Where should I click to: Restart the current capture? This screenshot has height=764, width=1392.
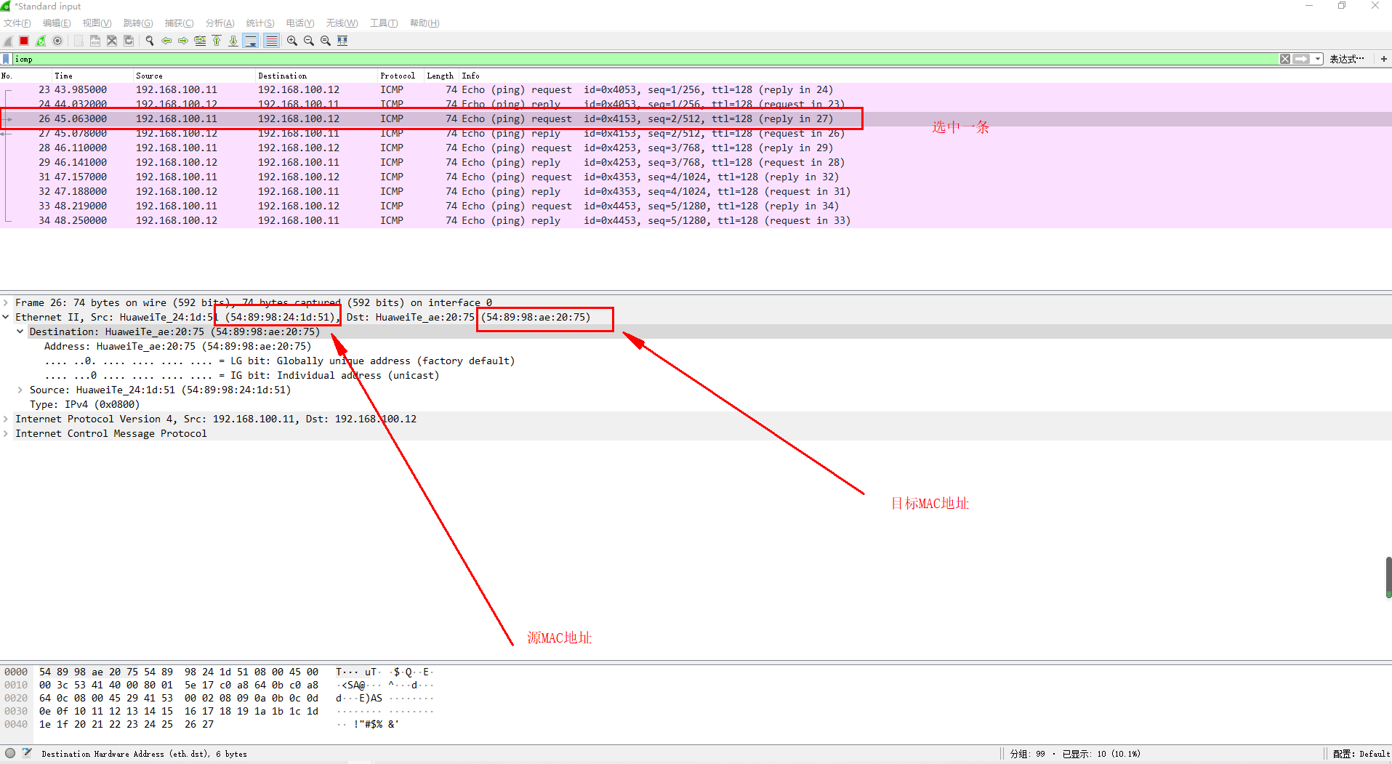[41, 41]
